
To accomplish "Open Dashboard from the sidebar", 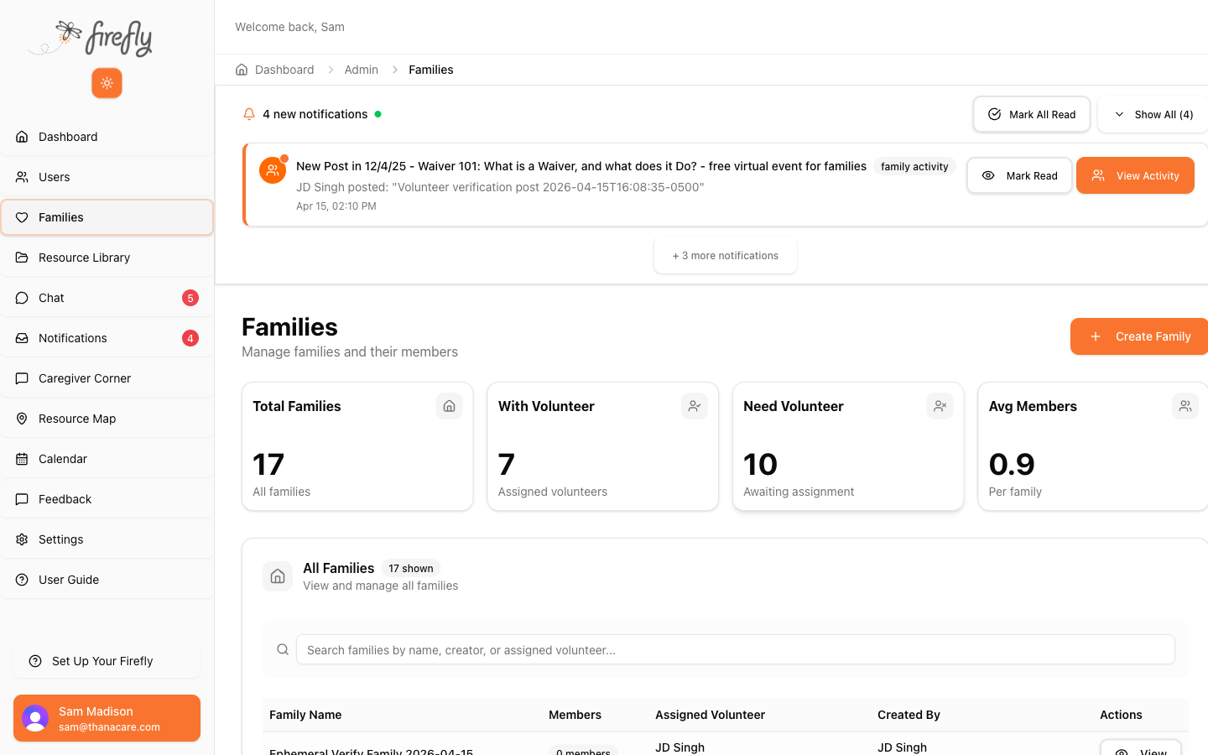I will pos(107,137).
